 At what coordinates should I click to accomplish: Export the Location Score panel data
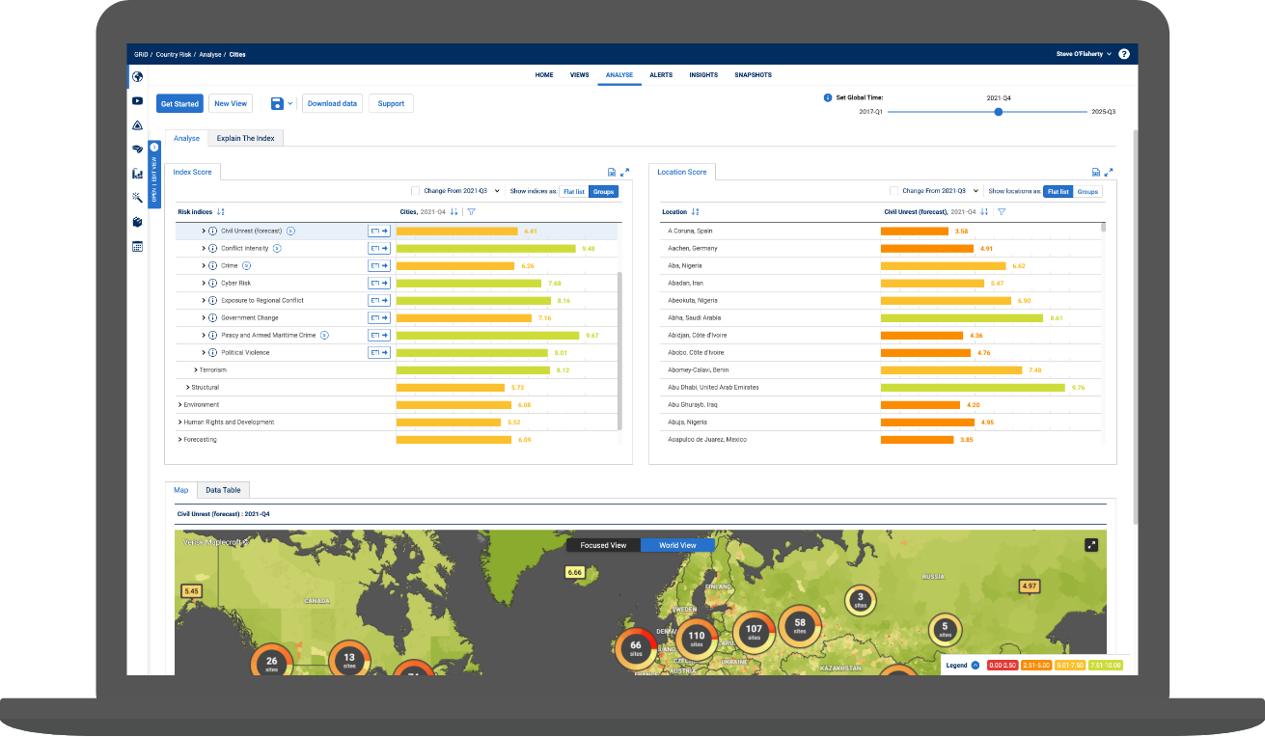pos(1096,172)
